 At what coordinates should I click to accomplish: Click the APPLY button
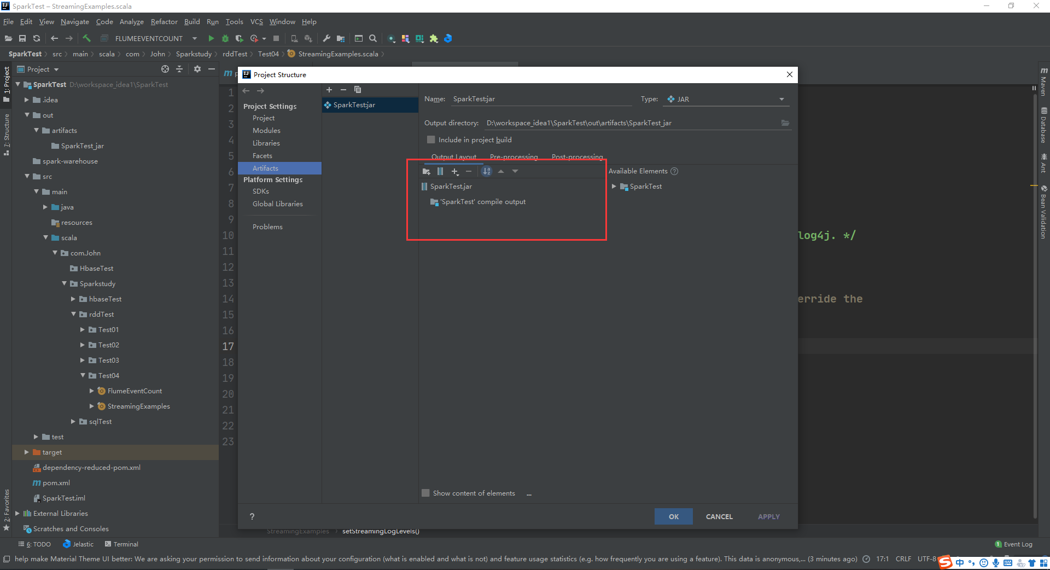tap(769, 516)
